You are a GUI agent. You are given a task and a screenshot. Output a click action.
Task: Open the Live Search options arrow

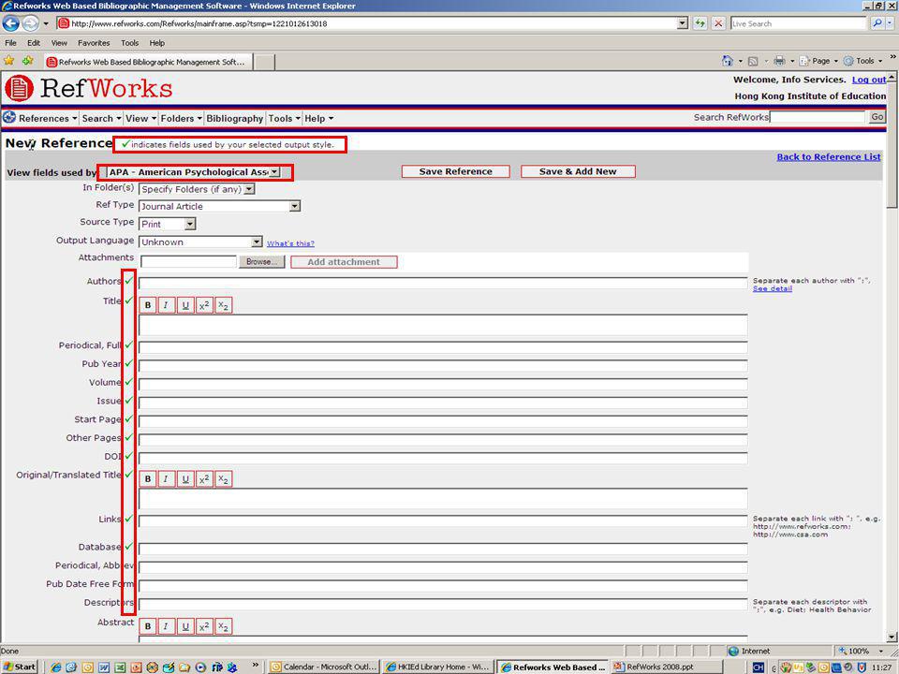click(890, 23)
